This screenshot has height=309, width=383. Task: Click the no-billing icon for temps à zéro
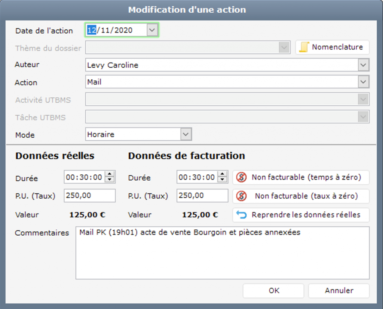coord(242,177)
